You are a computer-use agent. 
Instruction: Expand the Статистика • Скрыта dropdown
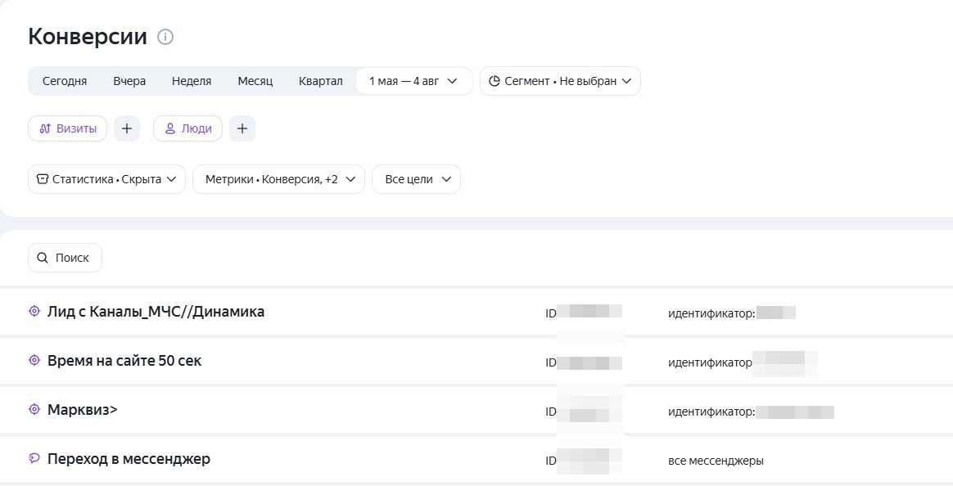[x=107, y=179]
